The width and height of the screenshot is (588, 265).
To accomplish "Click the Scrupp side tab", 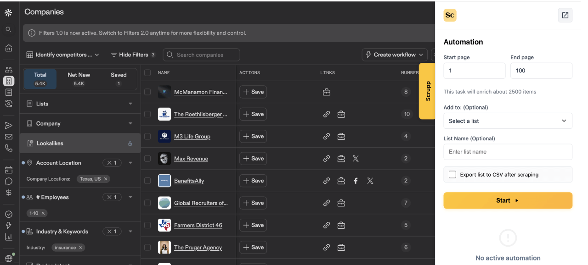I will (x=427, y=91).
